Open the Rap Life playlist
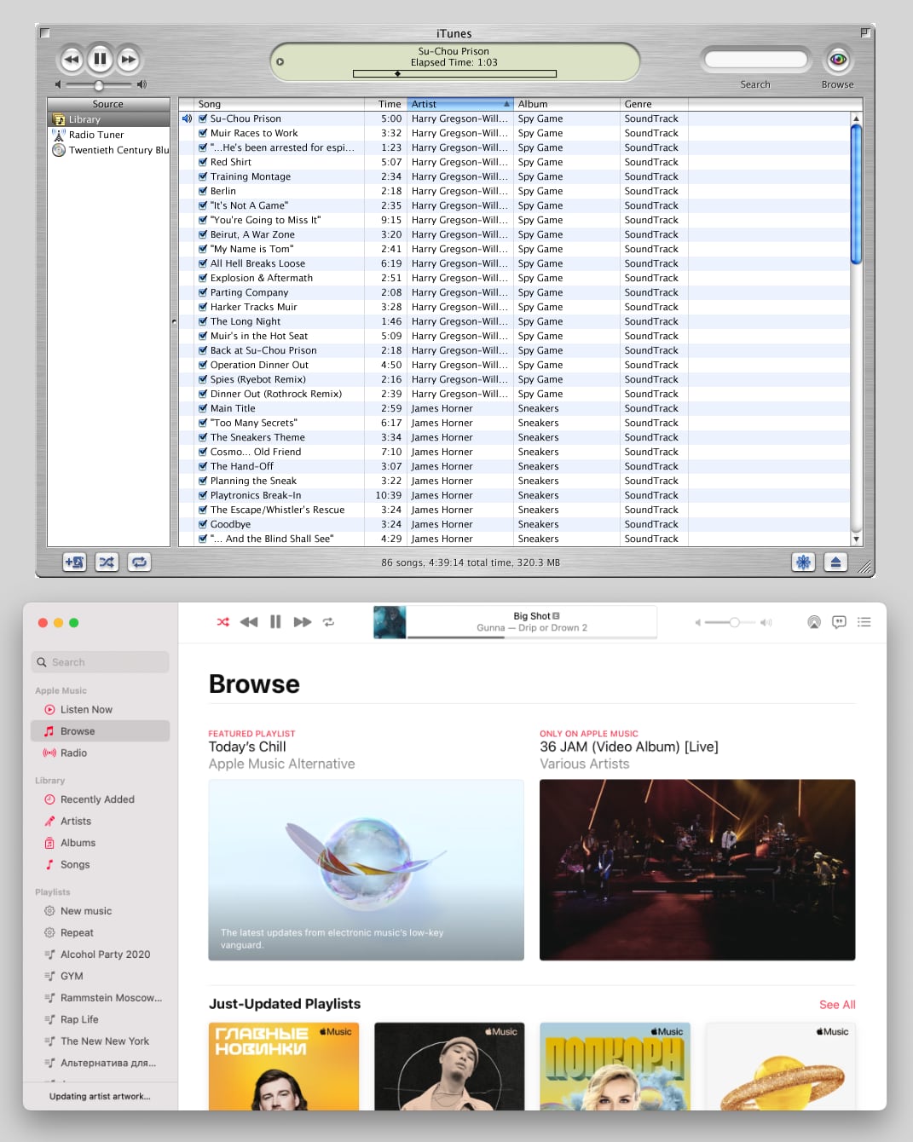 pyautogui.click(x=101, y=1019)
